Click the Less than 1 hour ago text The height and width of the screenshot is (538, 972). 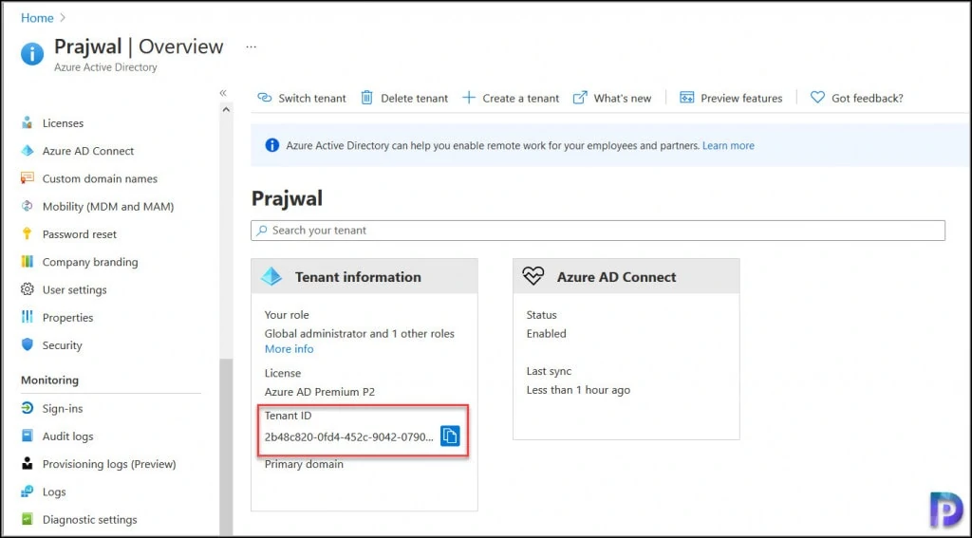pyautogui.click(x=578, y=390)
